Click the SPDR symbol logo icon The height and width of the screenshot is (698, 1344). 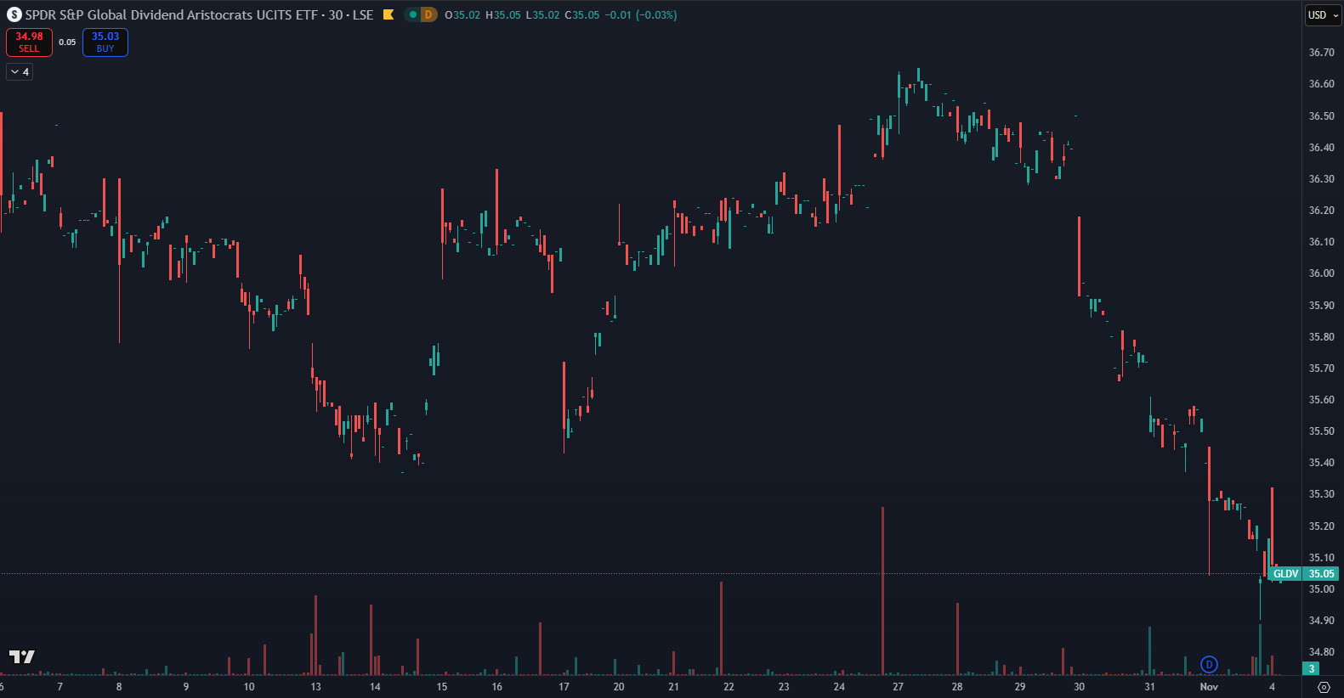pos(14,14)
